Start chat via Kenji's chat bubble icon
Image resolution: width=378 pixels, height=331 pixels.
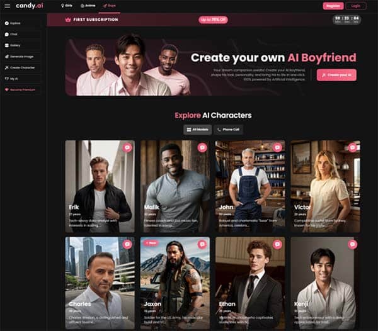point(352,244)
